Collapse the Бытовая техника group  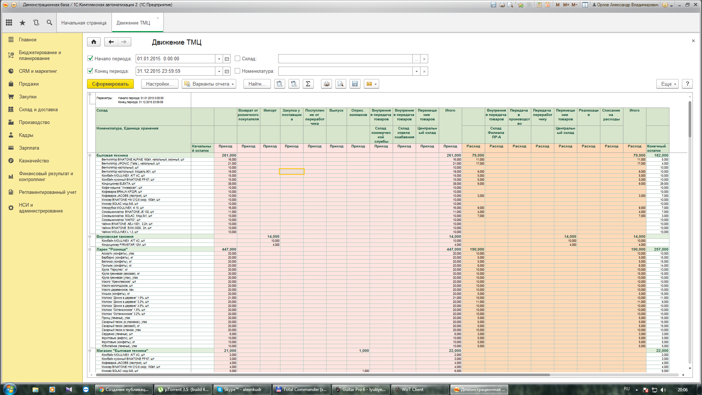click(90, 155)
